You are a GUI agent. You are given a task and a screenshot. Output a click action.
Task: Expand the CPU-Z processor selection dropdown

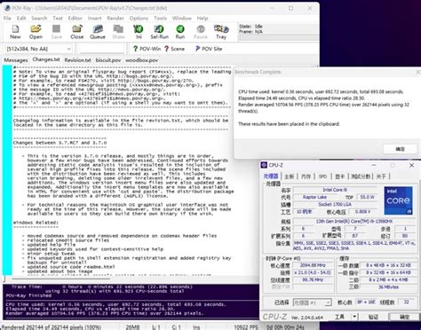(312, 302)
